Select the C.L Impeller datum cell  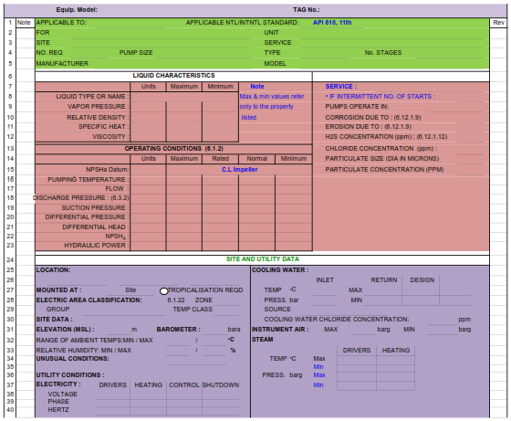click(x=239, y=170)
